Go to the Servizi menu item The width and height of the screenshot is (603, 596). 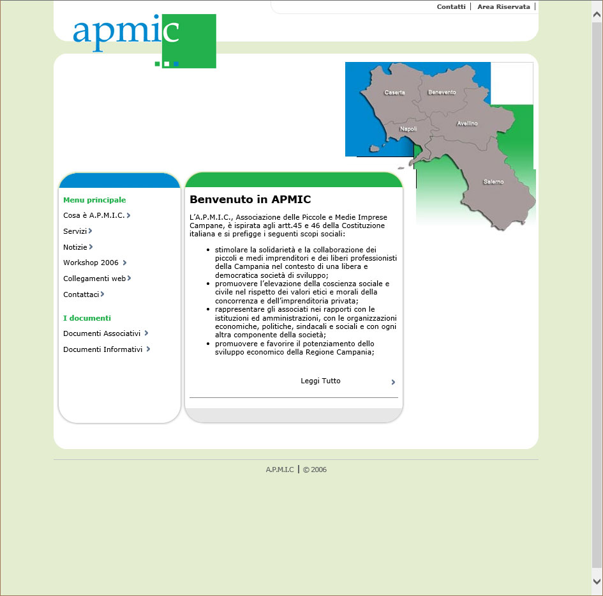coord(75,231)
